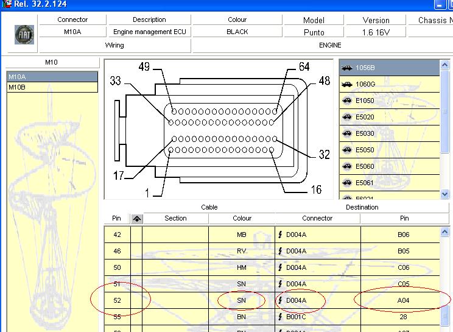Select the E1050 entry text

point(365,101)
